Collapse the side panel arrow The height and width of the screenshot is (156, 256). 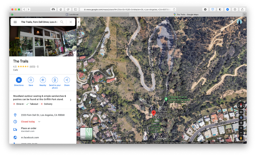pyautogui.click(x=79, y=22)
